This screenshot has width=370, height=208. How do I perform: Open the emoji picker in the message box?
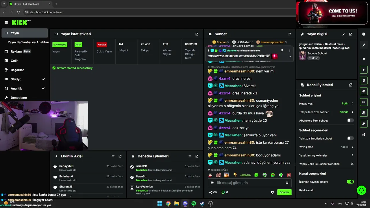pyautogui.click(x=287, y=183)
